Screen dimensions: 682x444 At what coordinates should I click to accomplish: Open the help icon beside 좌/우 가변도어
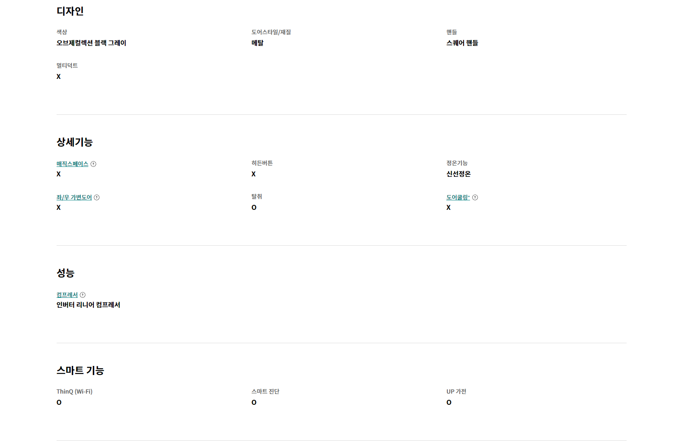click(97, 197)
